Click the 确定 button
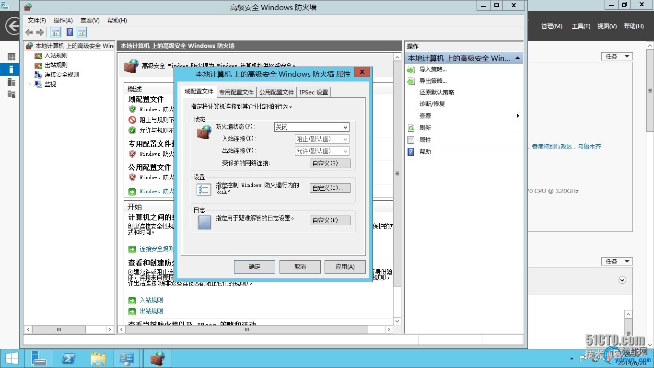The width and height of the screenshot is (654, 368). coord(255,267)
